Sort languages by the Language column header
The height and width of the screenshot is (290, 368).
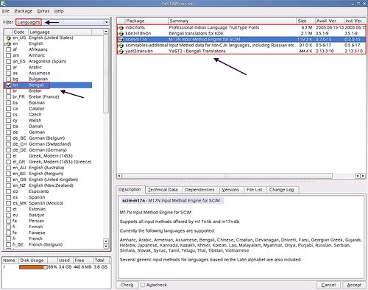(60, 32)
